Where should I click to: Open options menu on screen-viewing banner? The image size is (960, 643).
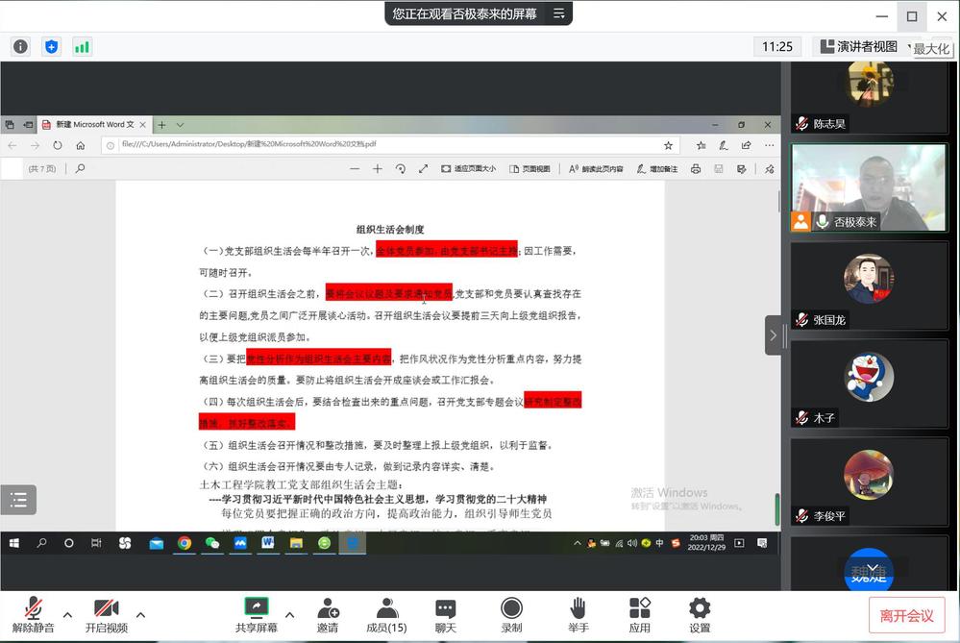pyautogui.click(x=558, y=13)
